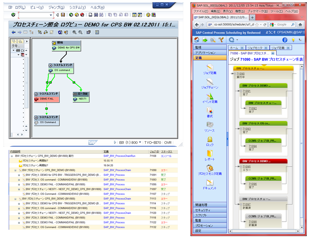Click the horizontal scrollbar under the CPS job diagram

[264, 231]
